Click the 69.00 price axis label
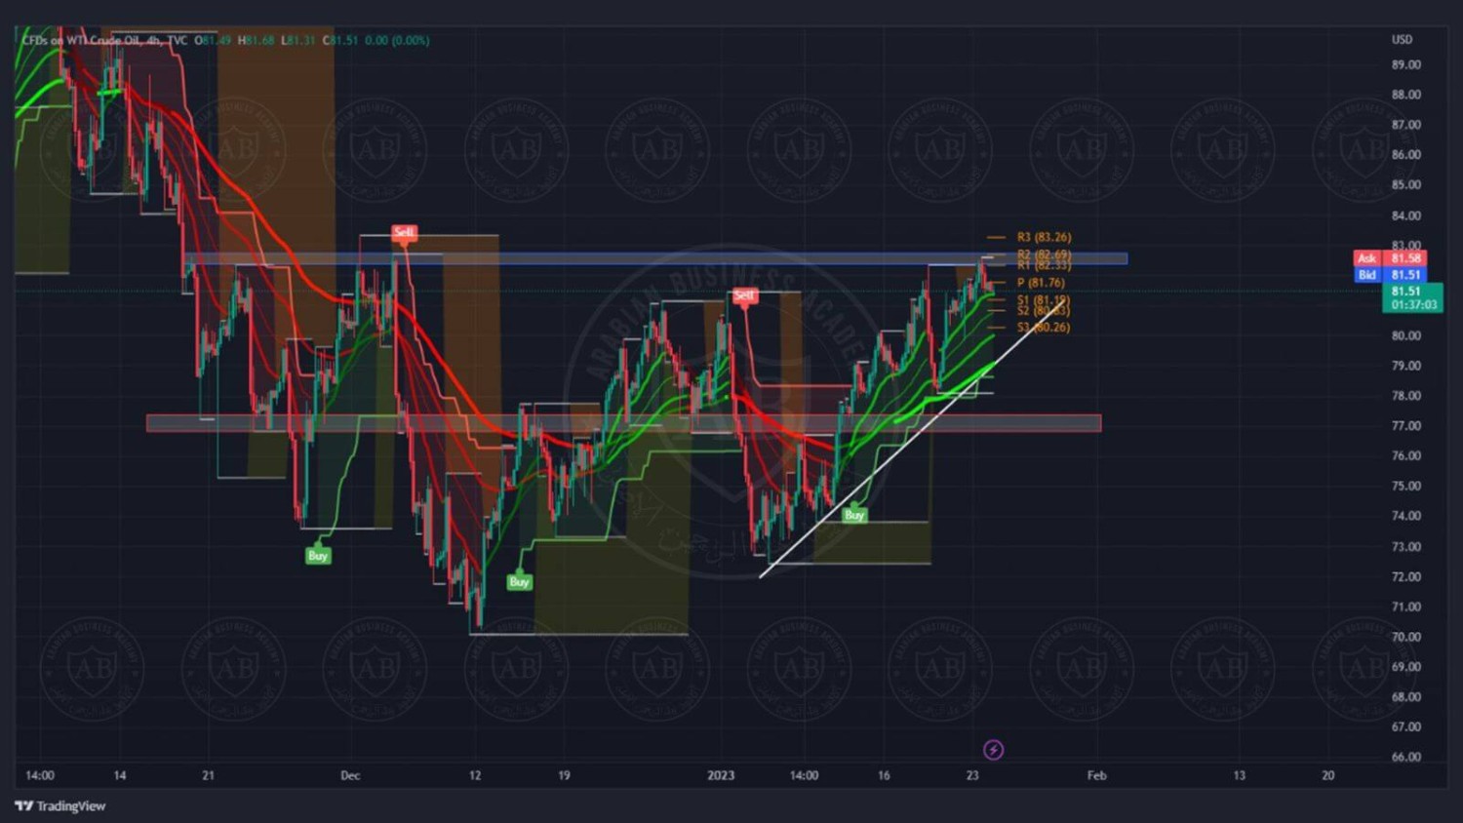 pos(1406,667)
